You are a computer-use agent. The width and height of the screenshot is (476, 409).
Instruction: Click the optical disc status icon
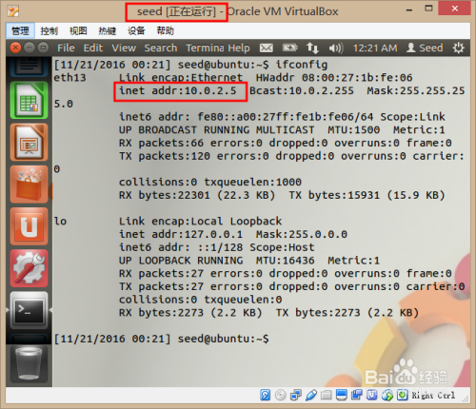point(281,395)
